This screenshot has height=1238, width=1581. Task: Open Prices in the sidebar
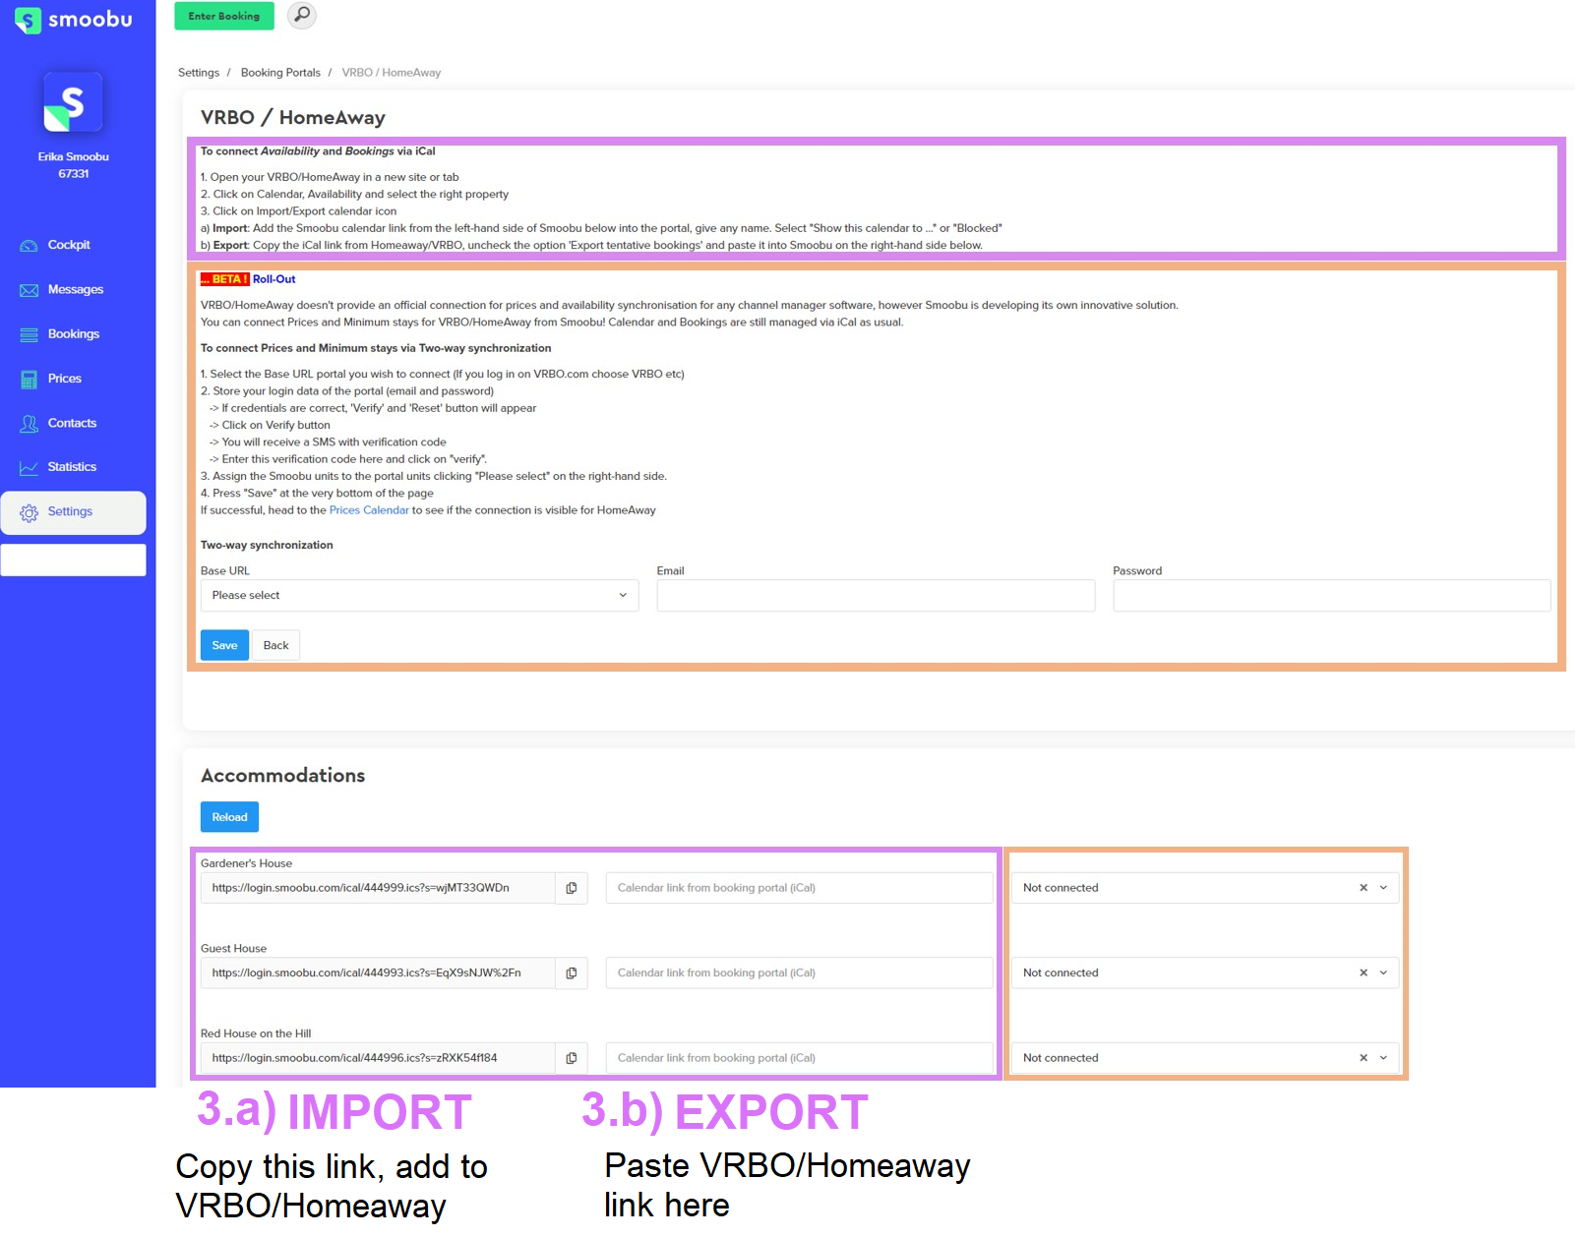65,379
